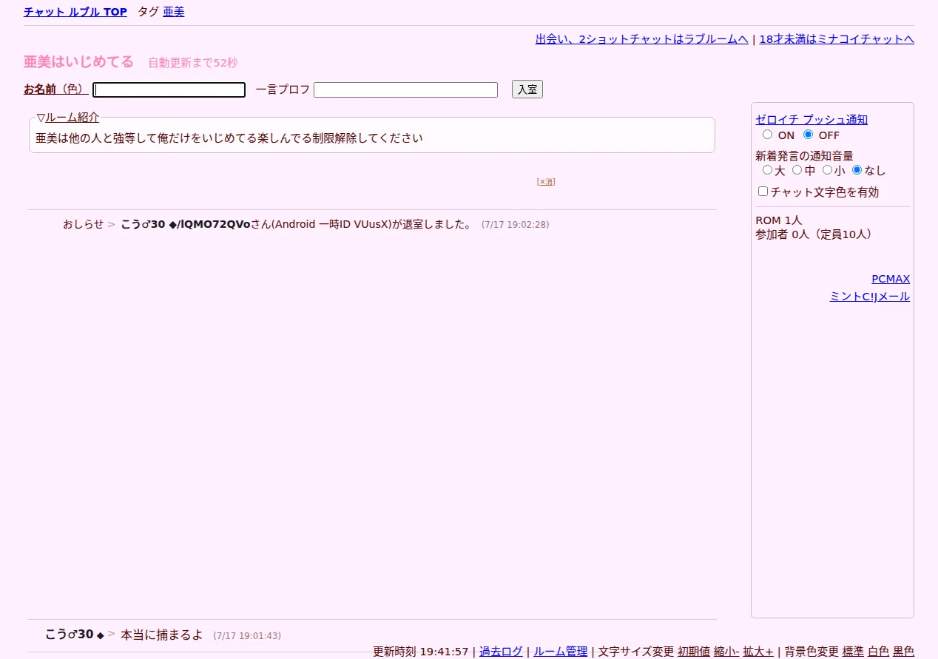938x659 pixels.
Task: Open the ゼロイチ プッシュ通知 link
Action: click(x=812, y=120)
